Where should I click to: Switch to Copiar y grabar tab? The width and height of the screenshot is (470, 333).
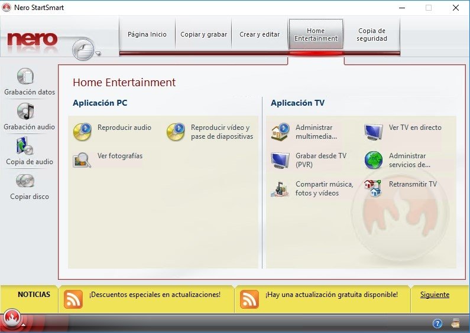(x=203, y=34)
